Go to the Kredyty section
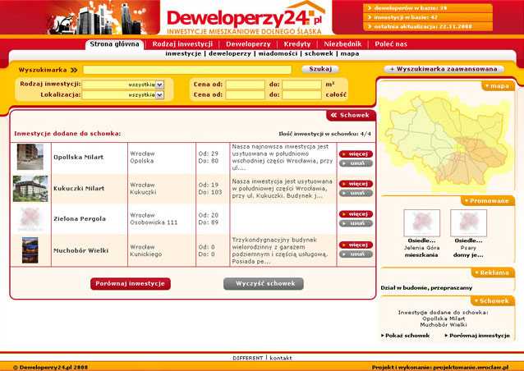This screenshot has height=371, width=524. [x=297, y=44]
